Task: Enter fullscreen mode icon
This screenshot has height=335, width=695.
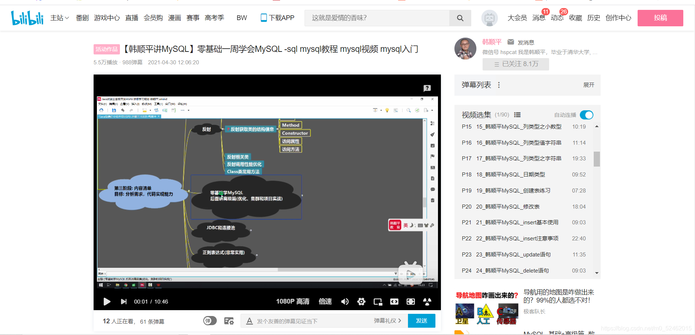Action: click(427, 301)
